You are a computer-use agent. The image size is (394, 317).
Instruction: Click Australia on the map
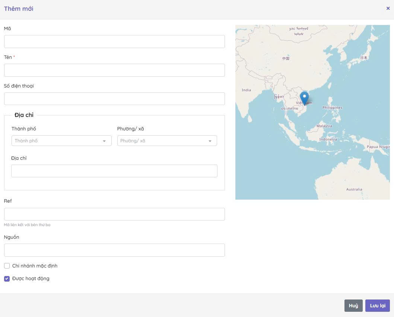click(x=354, y=189)
